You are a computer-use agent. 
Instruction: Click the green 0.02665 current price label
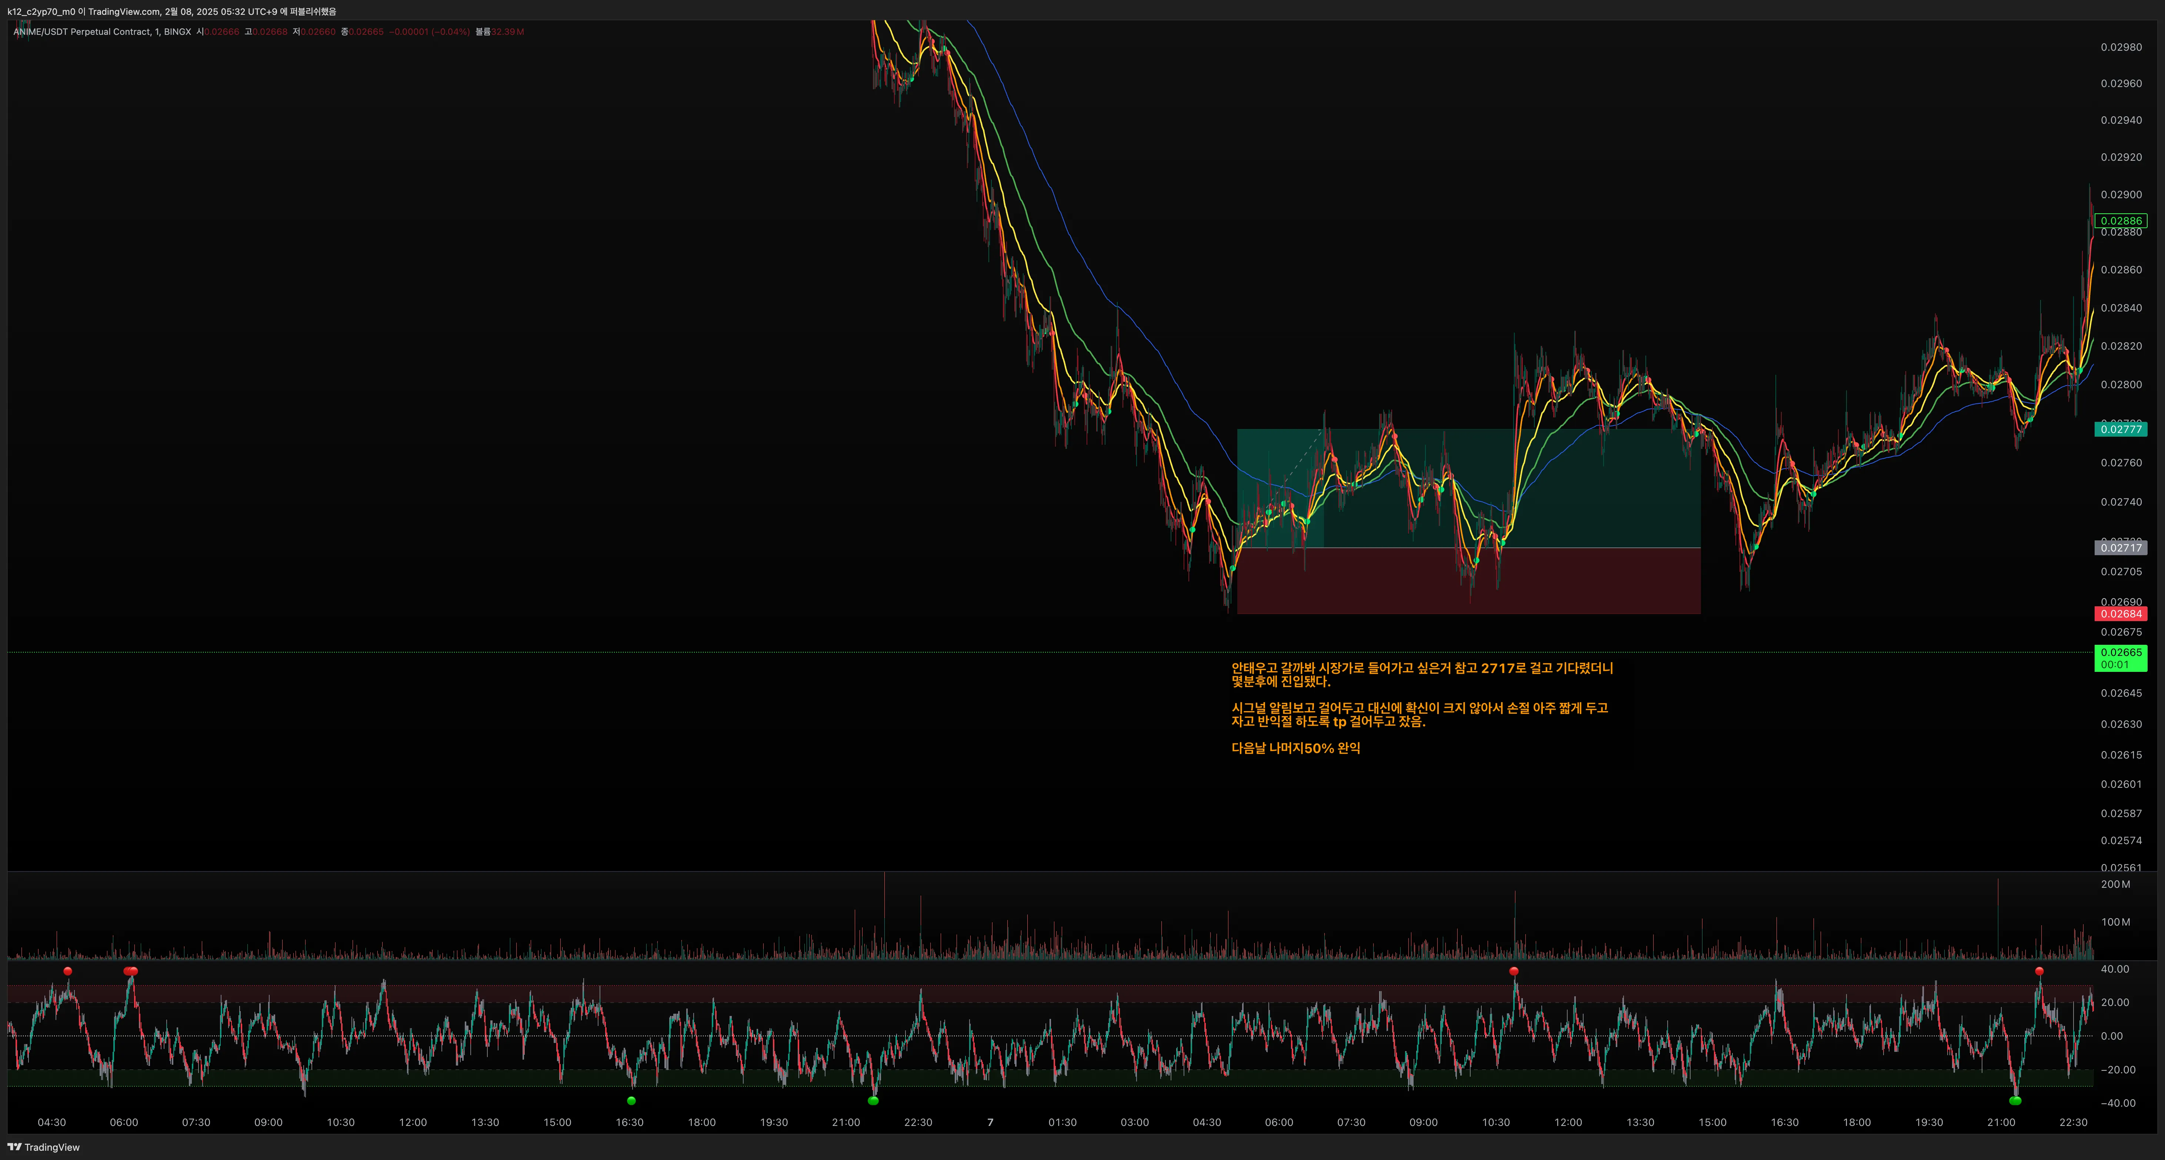2121,652
